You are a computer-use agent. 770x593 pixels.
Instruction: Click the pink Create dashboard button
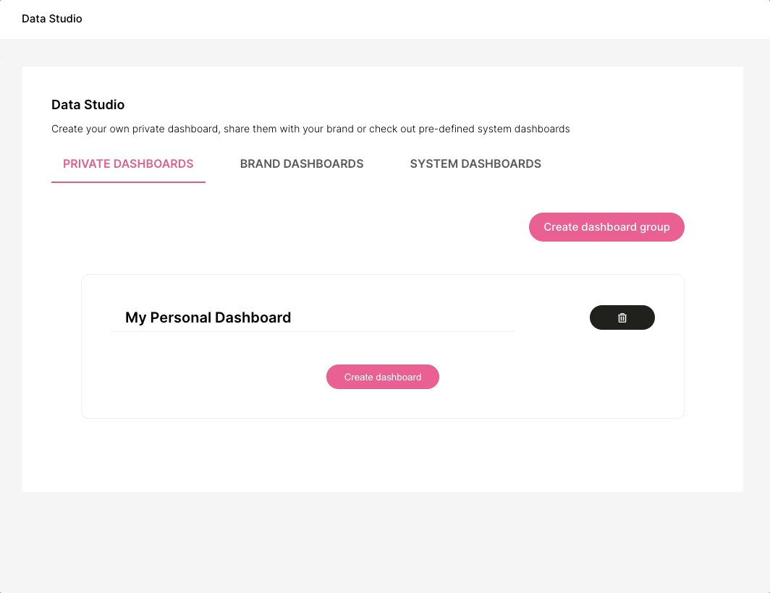[x=383, y=377]
